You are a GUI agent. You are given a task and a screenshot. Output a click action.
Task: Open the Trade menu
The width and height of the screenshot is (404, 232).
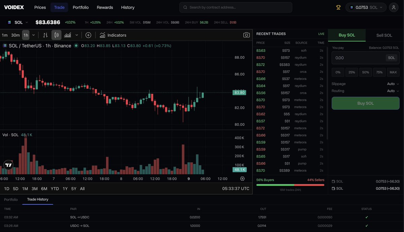[x=59, y=7]
